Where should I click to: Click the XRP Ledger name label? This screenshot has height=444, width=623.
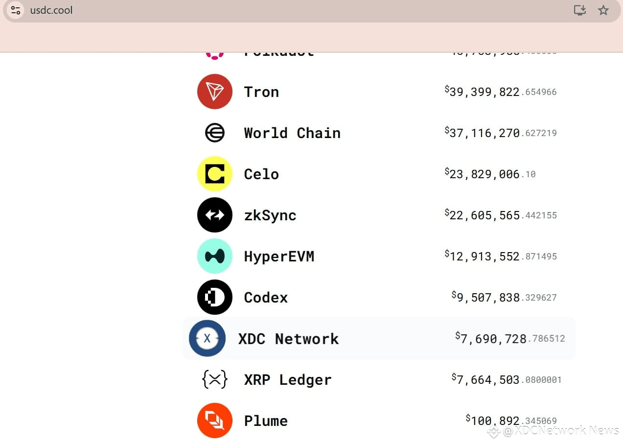pos(288,380)
